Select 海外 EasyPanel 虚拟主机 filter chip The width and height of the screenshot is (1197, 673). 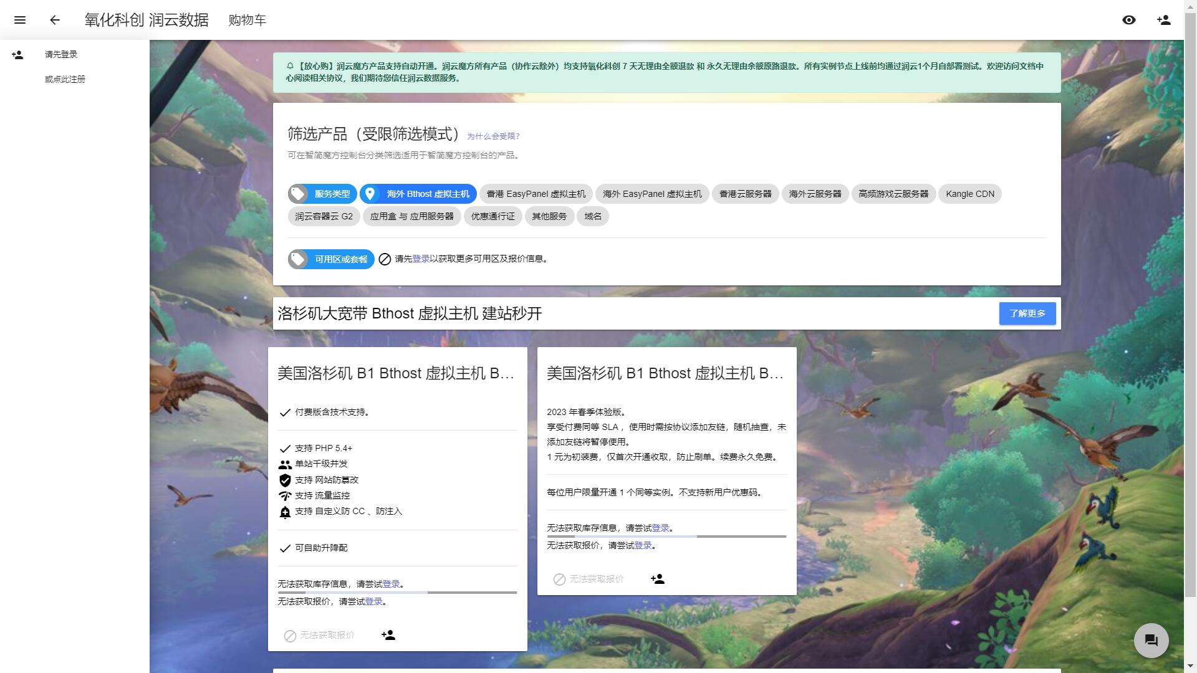[x=652, y=194]
